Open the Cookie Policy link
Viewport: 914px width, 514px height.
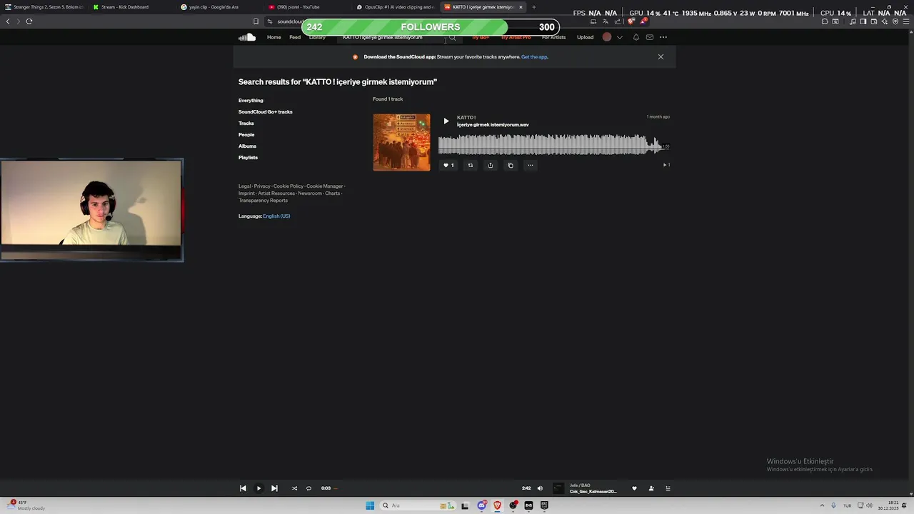click(288, 186)
